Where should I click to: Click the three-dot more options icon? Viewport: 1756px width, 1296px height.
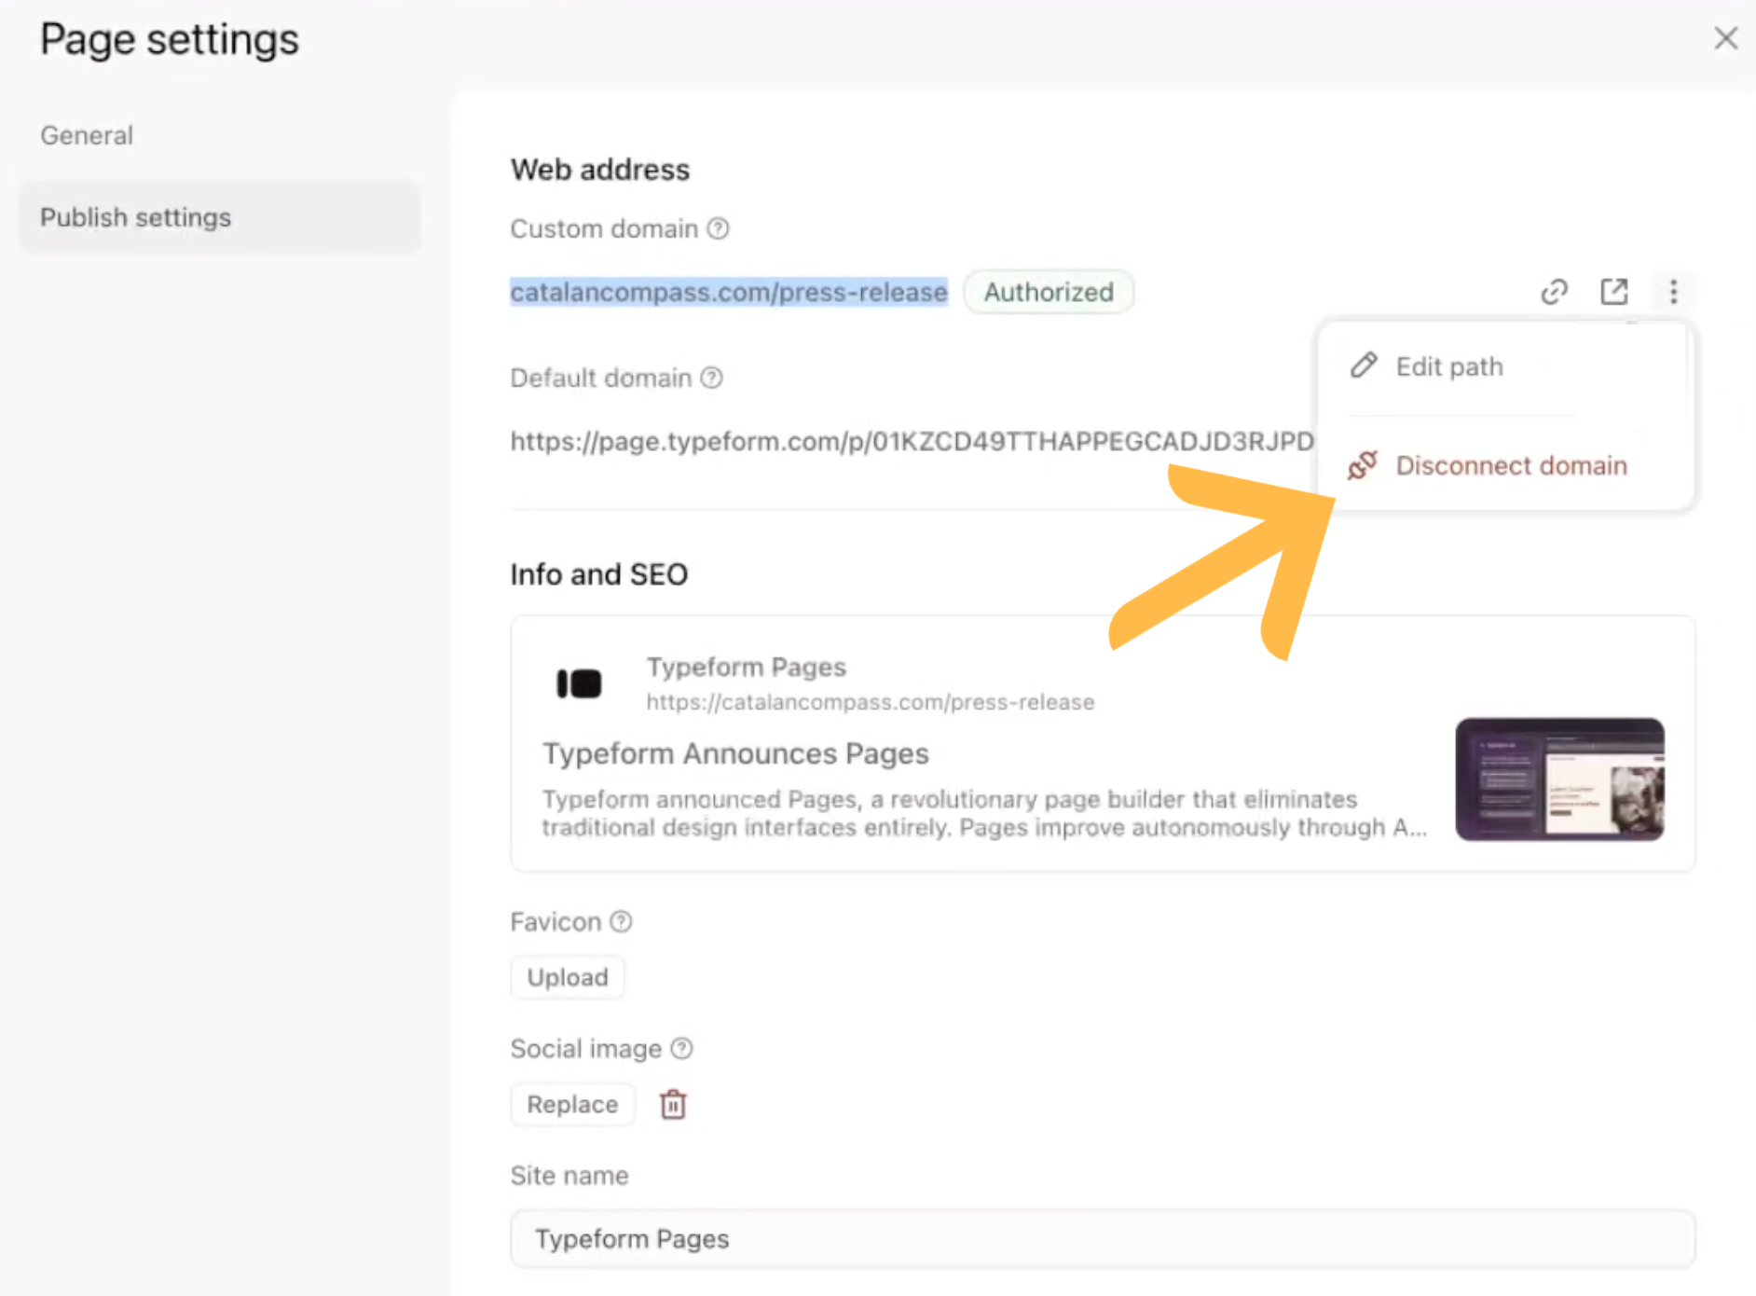(1674, 292)
